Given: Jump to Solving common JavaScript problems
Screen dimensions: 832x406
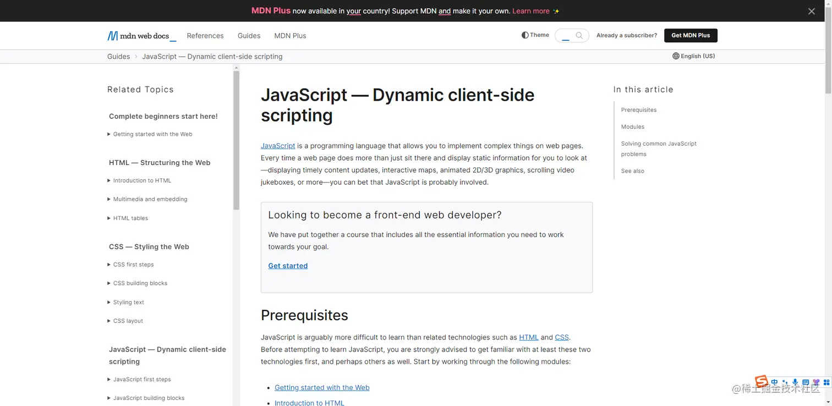Looking at the screenshot, I should coord(659,149).
